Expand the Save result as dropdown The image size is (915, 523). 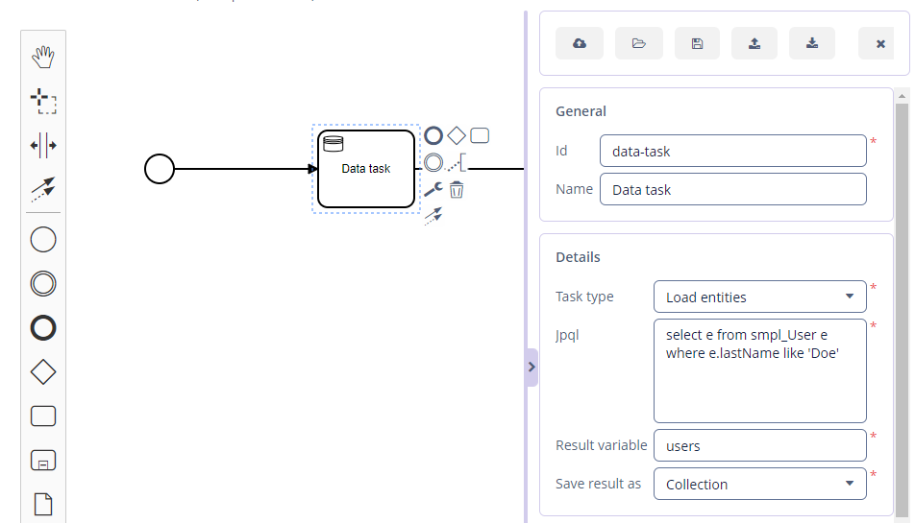click(x=759, y=484)
